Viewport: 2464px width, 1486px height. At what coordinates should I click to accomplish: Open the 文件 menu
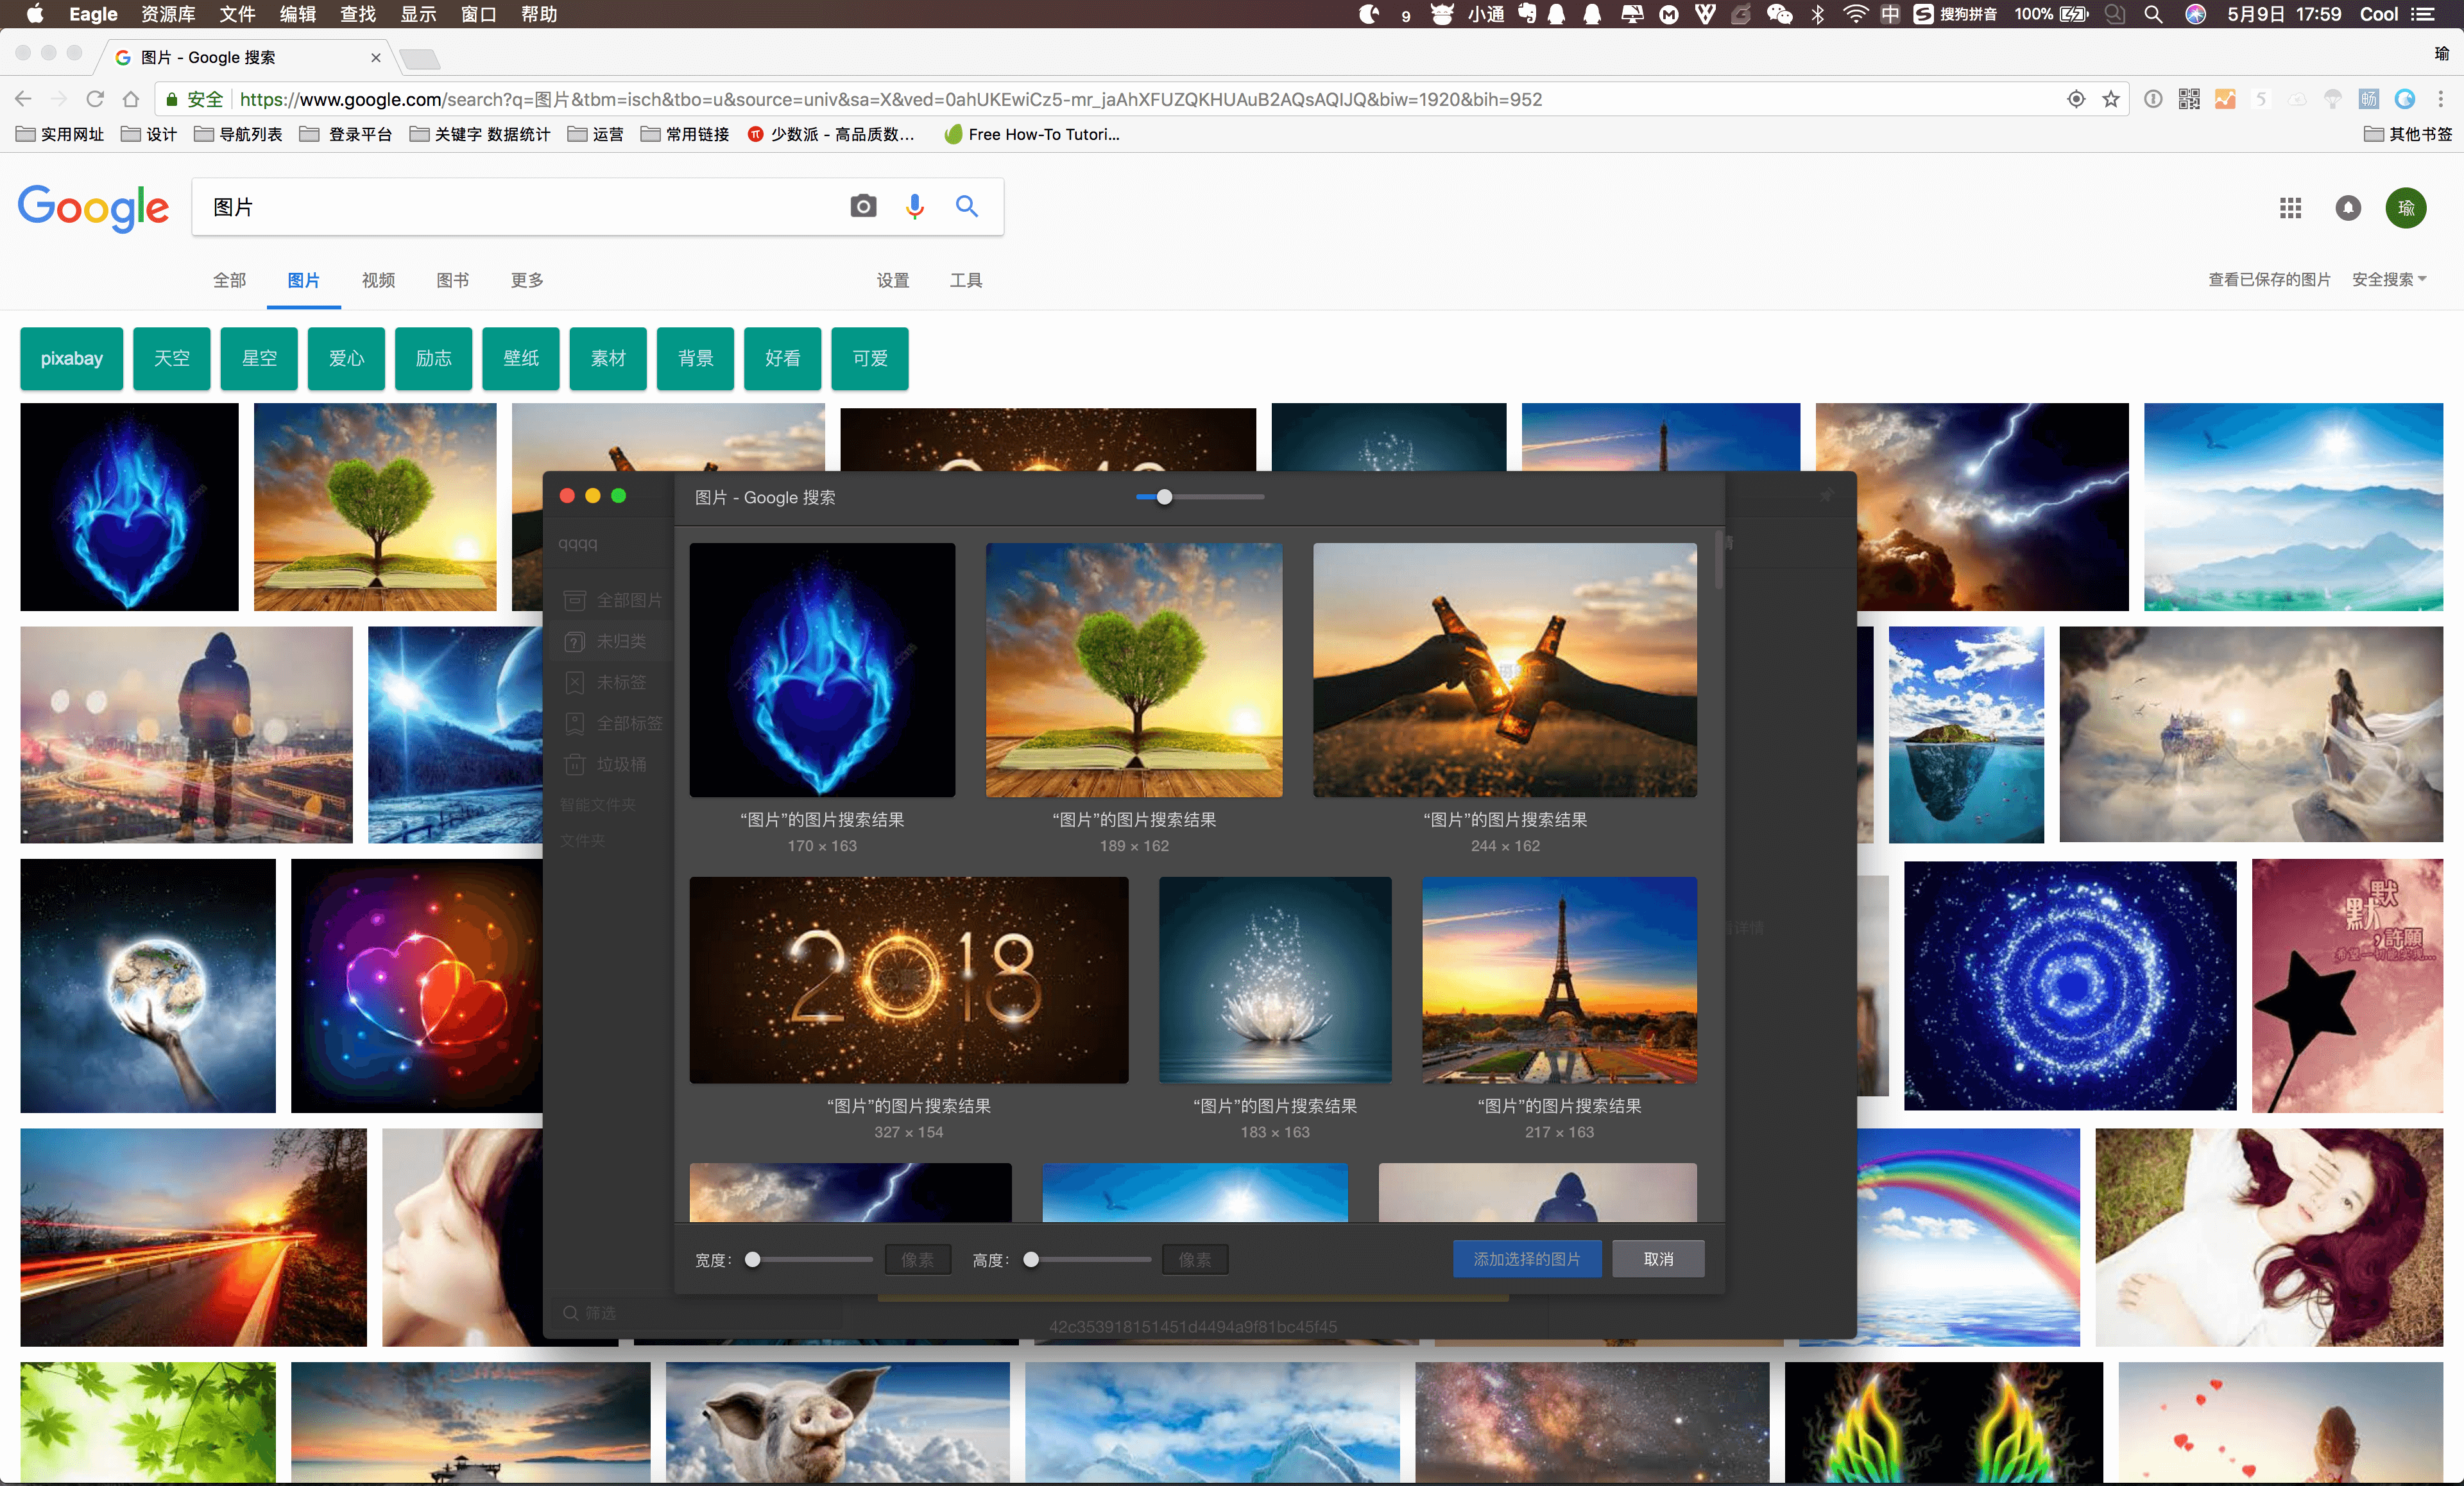coord(237,14)
